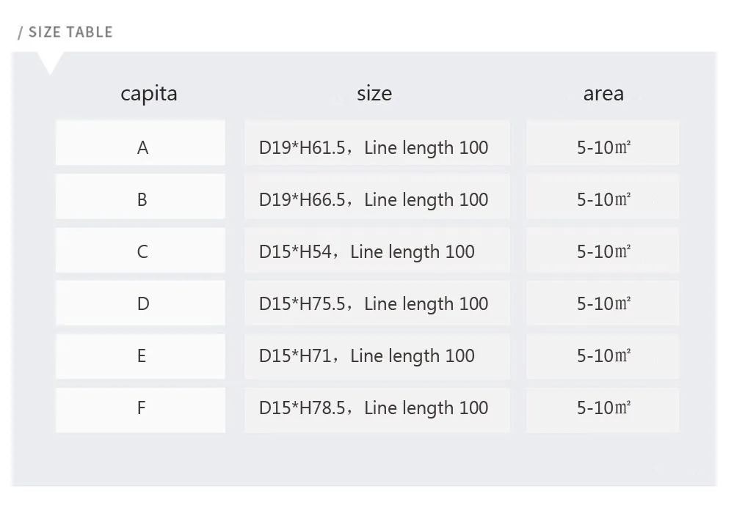
Task: Select capita cell E
Action: pyautogui.click(x=142, y=355)
